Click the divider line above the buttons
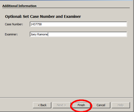 66,98
